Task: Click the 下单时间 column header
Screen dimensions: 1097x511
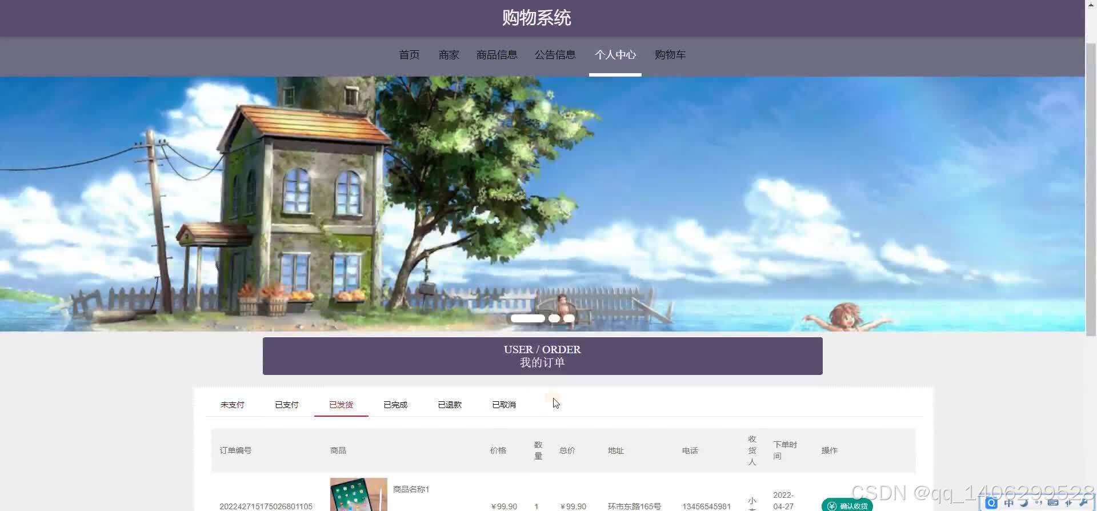Action: [785, 450]
